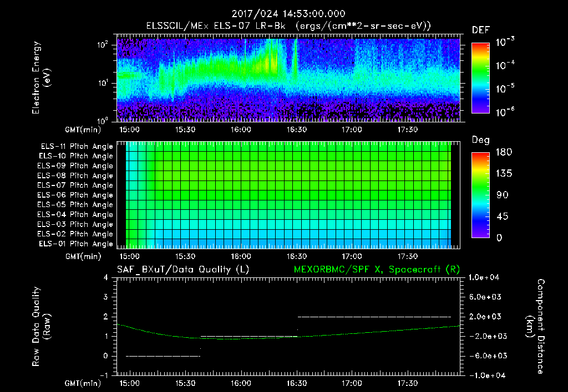
Task: Click the 1.0e+04 right axis value
Action: pos(484,277)
